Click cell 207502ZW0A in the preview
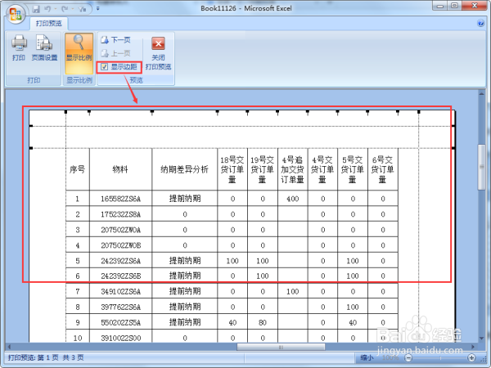The width and height of the screenshot is (491, 368). click(x=120, y=230)
